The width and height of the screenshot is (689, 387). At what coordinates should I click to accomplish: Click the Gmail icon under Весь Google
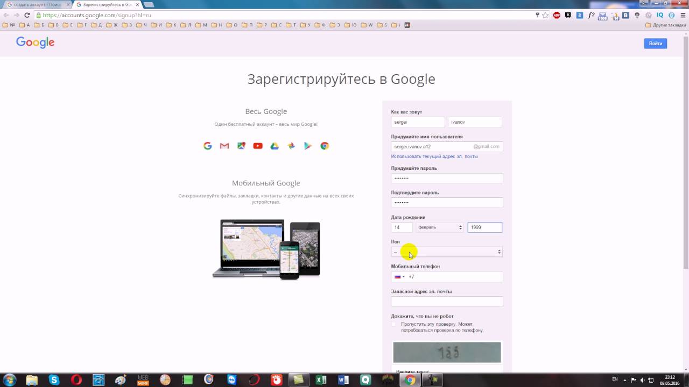click(224, 146)
